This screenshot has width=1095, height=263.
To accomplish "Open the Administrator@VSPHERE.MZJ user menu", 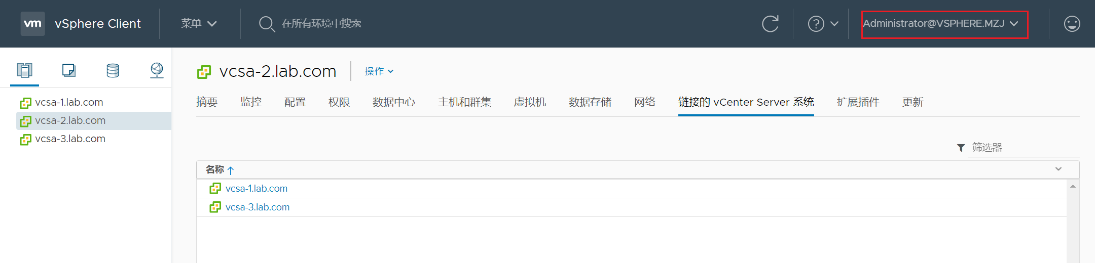I will pos(941,24).
